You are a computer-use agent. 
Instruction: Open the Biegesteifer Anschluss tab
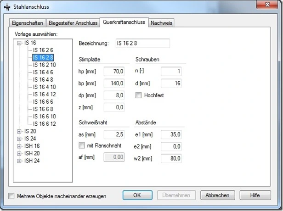pos(73,23)
